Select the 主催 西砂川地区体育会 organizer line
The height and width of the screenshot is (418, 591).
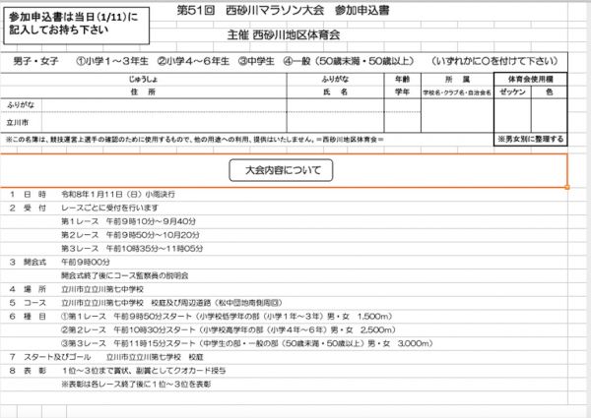click(x=294, y=35)
